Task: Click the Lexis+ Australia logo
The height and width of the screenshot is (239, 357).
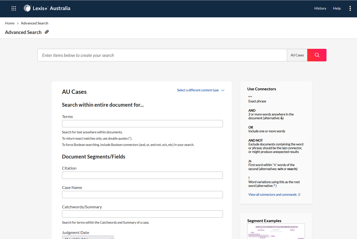Action: 47,8
